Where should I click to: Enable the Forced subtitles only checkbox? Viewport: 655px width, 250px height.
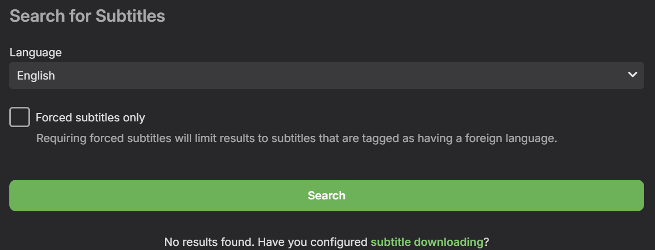20,117
